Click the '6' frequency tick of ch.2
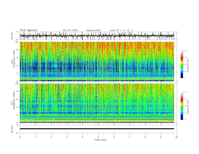Screen dimensions: 199x154 [18, 99]
